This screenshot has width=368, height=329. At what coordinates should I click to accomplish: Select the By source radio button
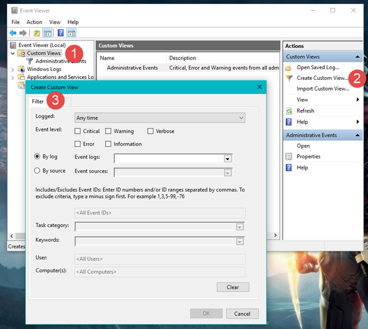37,171
